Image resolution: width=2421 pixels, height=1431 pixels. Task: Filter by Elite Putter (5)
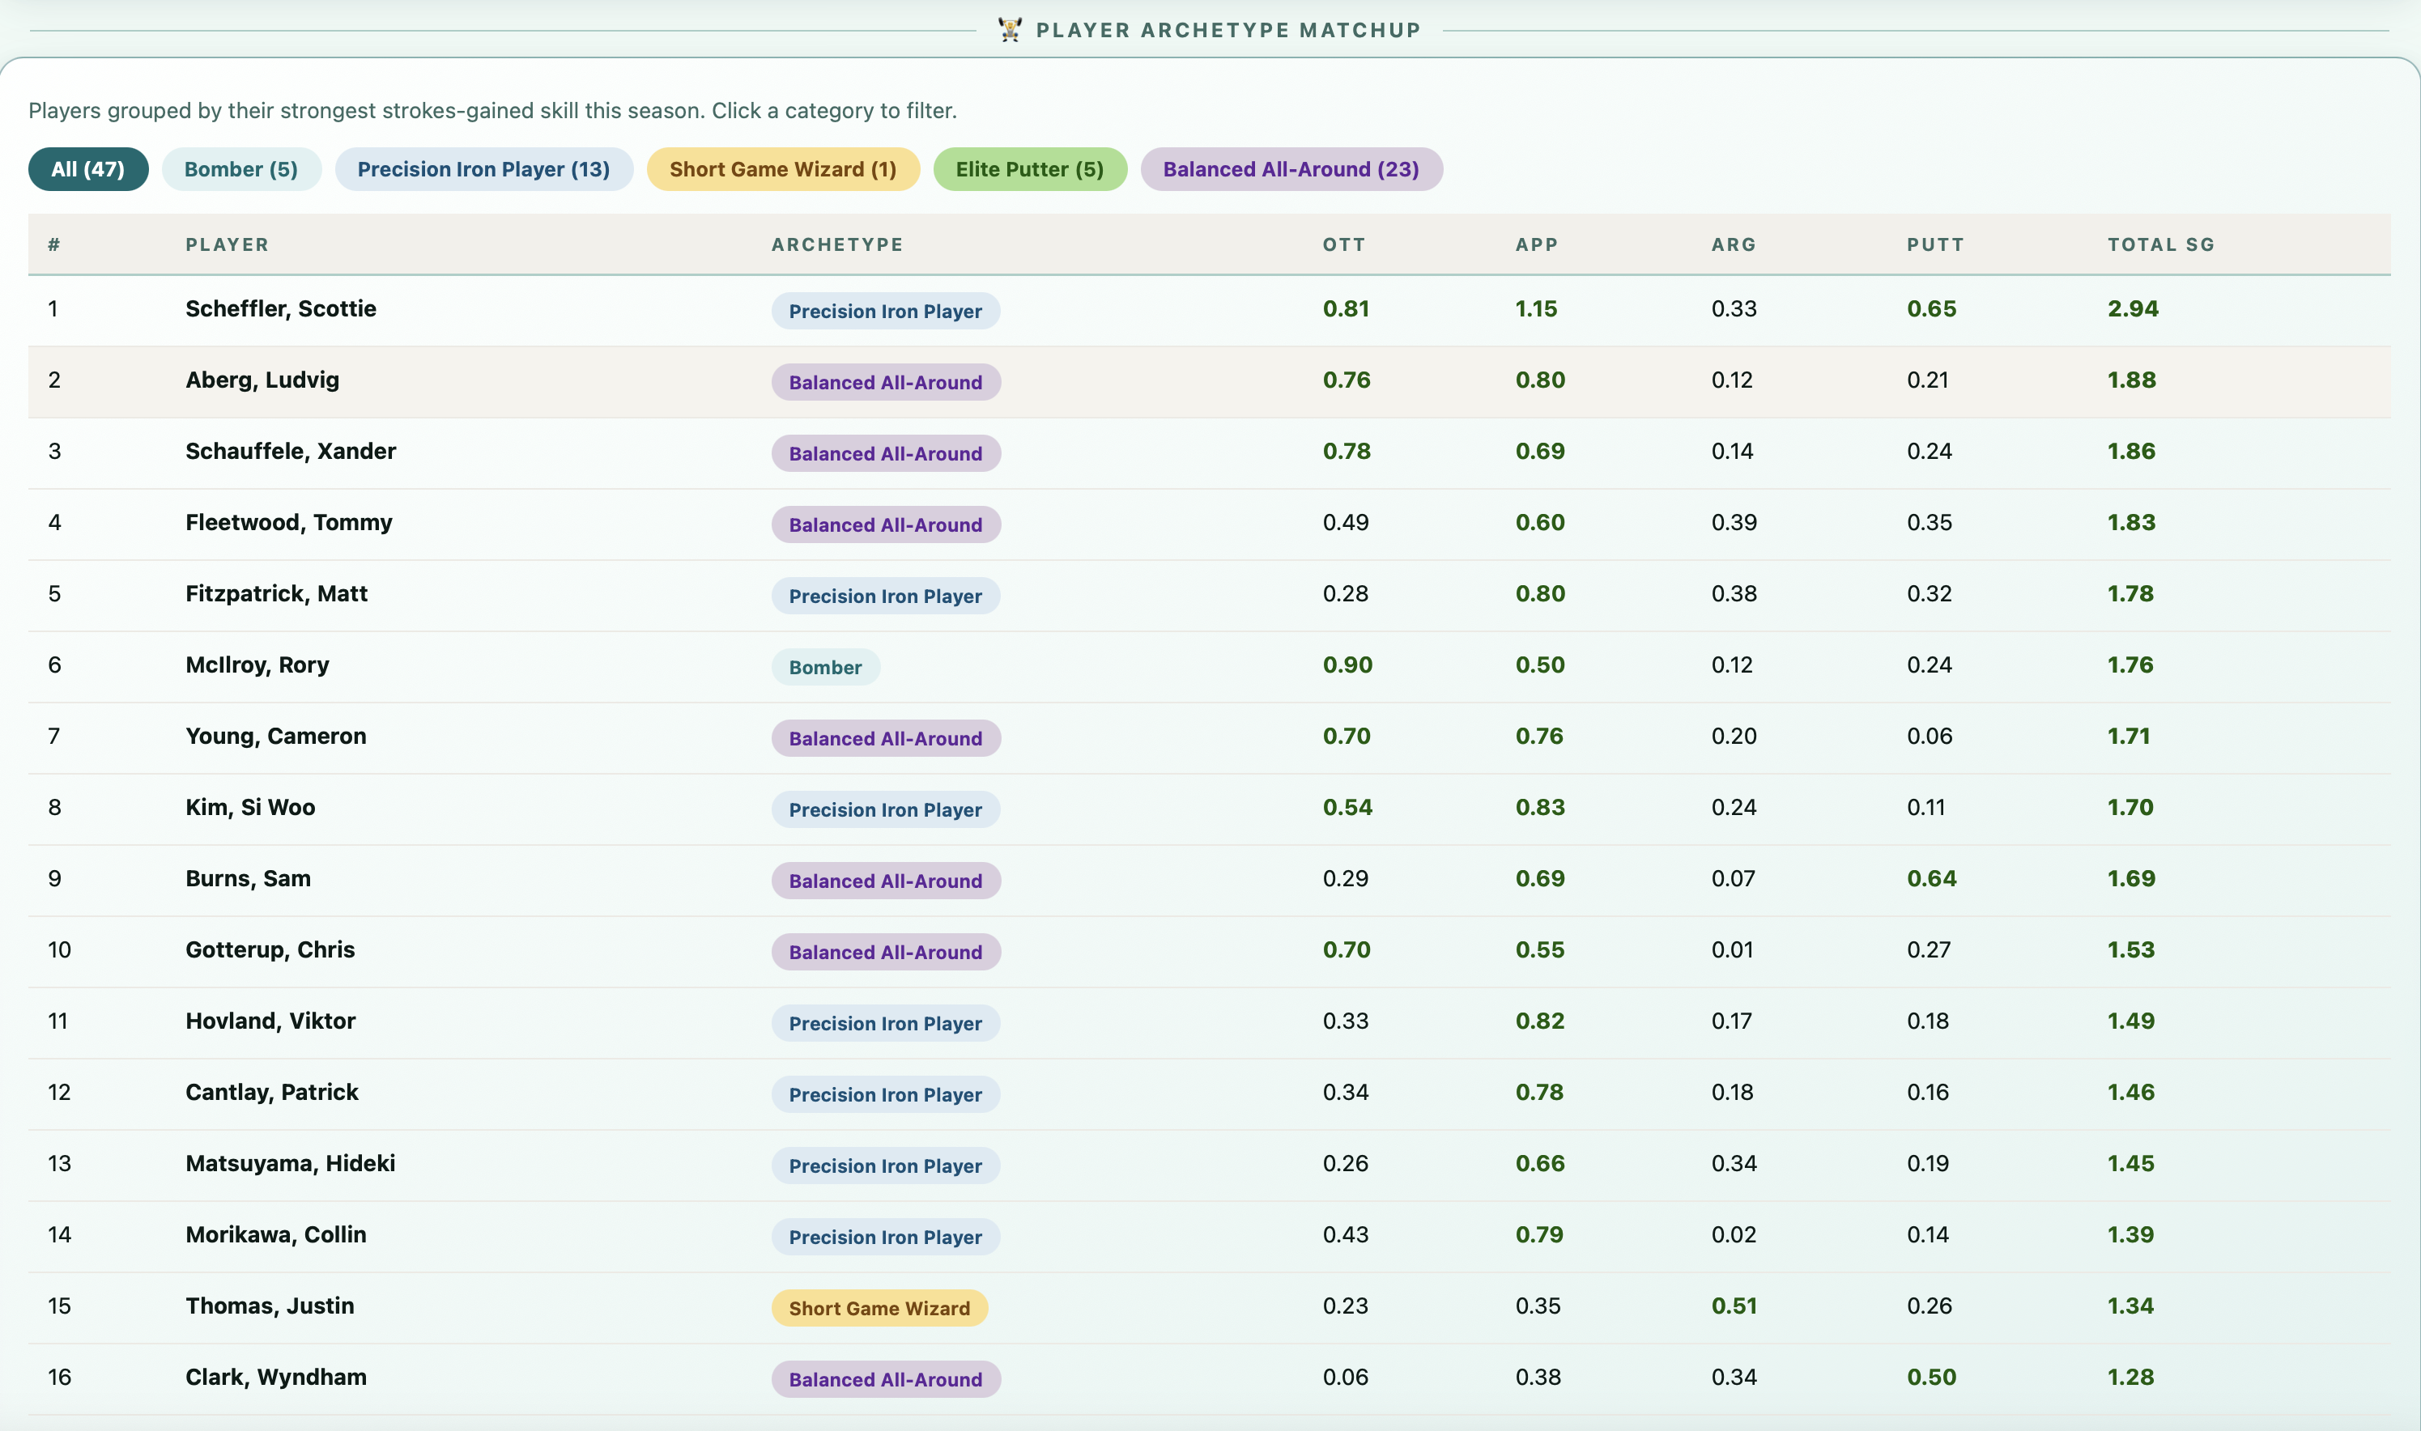click(x=1030, y=168)
